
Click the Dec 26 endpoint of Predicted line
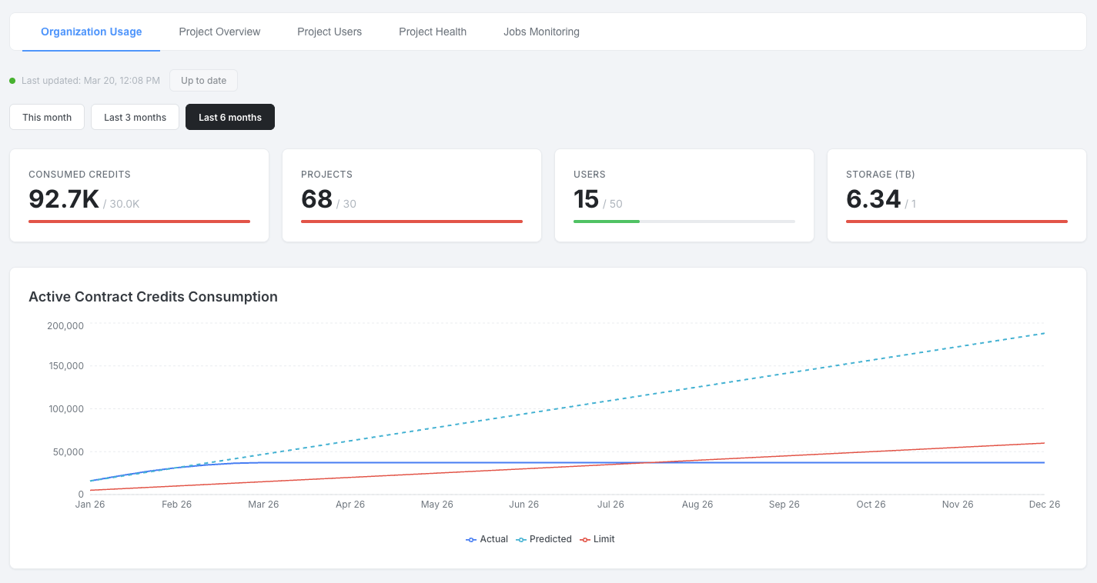pyautogui.click(x=1044, y=333)
